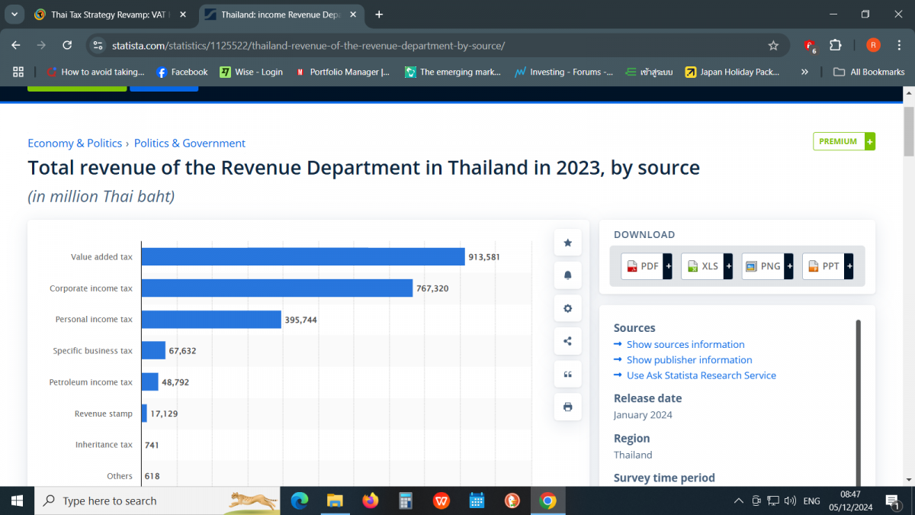Open the apps grid in bookmarks bar
This screenshot has width=915, height=515.
[x=18, y=72]
